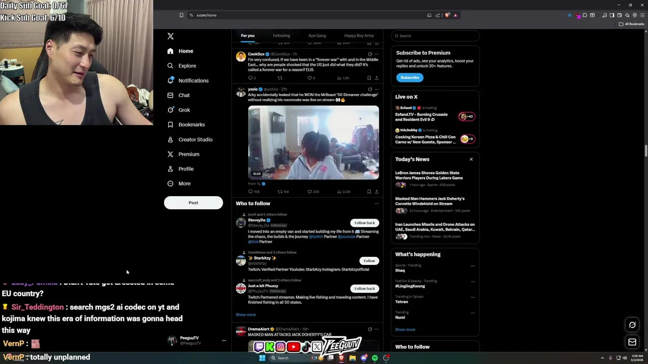Follow back Just a bit Phuzzy
The height and width of the screenshot is (364, 648).
point(364,289)
